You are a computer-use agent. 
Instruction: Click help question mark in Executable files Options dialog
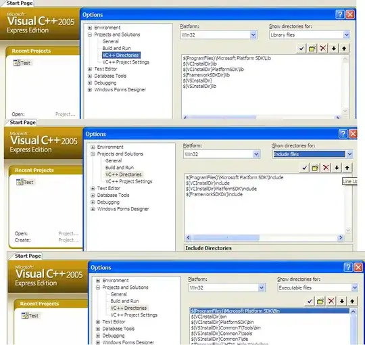348,267
